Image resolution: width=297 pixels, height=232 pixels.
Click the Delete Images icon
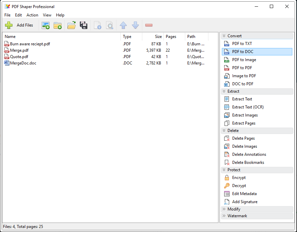(x=227, y=146)
